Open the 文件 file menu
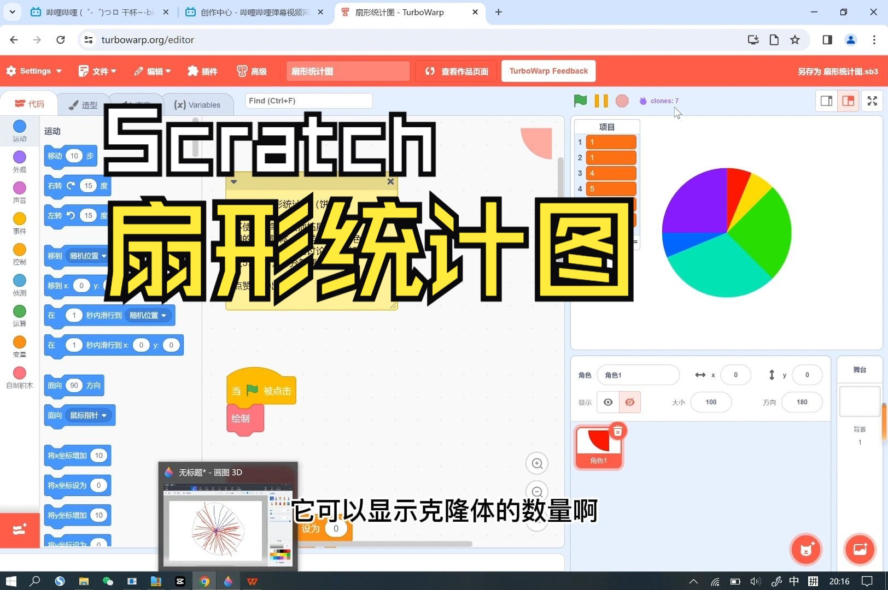The height and width of the screenshot is (590, 888). [x=97, y=71]
